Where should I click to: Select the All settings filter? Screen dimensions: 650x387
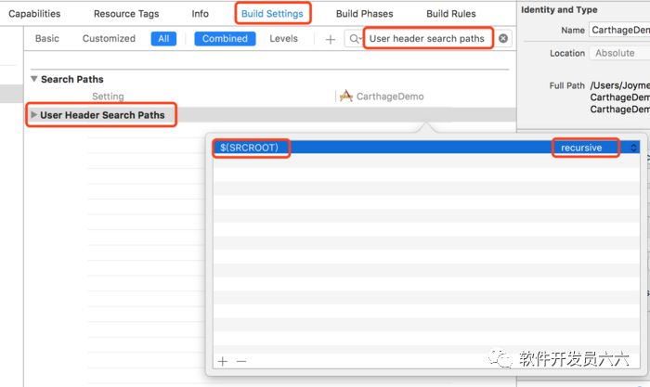pos(163,39)
